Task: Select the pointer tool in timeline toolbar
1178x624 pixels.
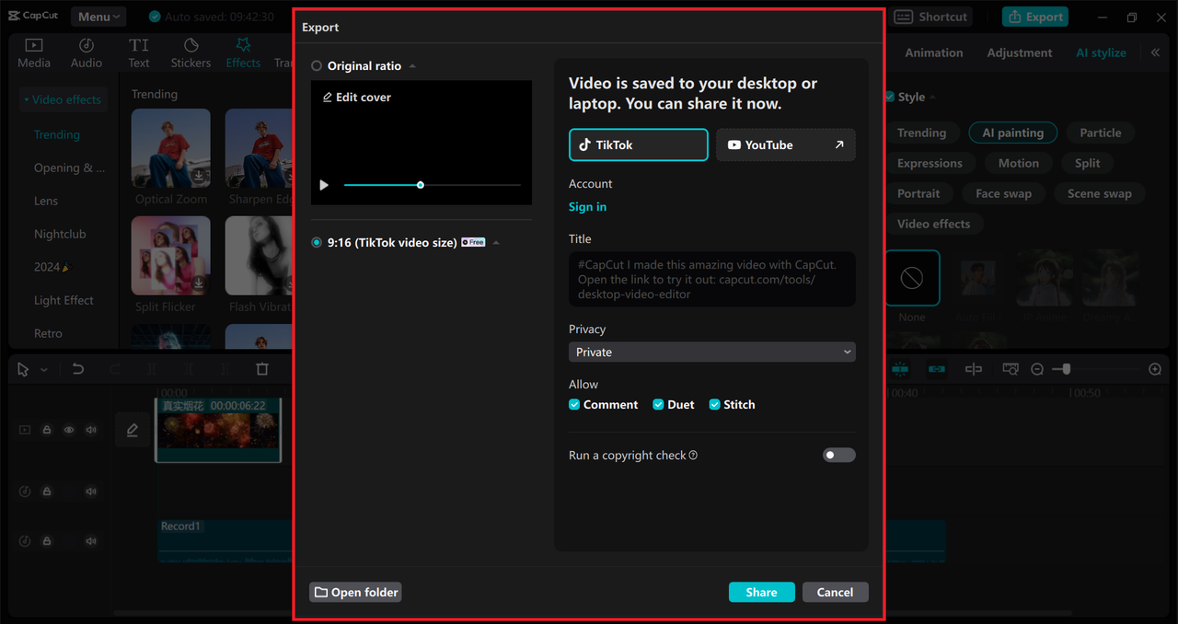Action: point(24,369)
